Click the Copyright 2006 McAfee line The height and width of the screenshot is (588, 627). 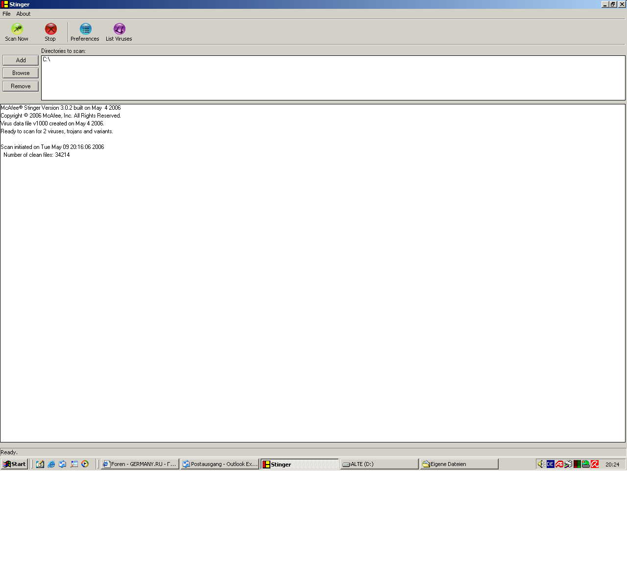(61, 116)
